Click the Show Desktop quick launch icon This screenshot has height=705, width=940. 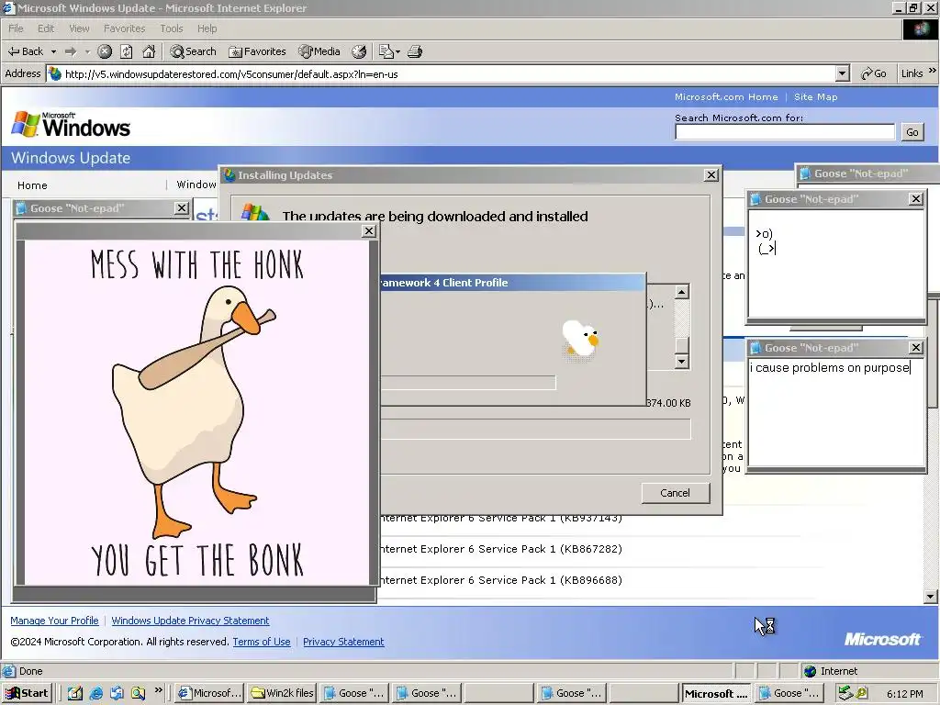[74, 694]
